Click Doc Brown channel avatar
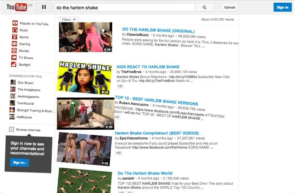This screenshot has width=294, height=193. 13,82
